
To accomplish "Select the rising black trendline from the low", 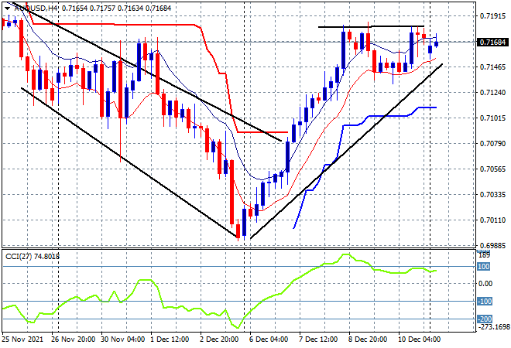I will (x=346, y=152).
